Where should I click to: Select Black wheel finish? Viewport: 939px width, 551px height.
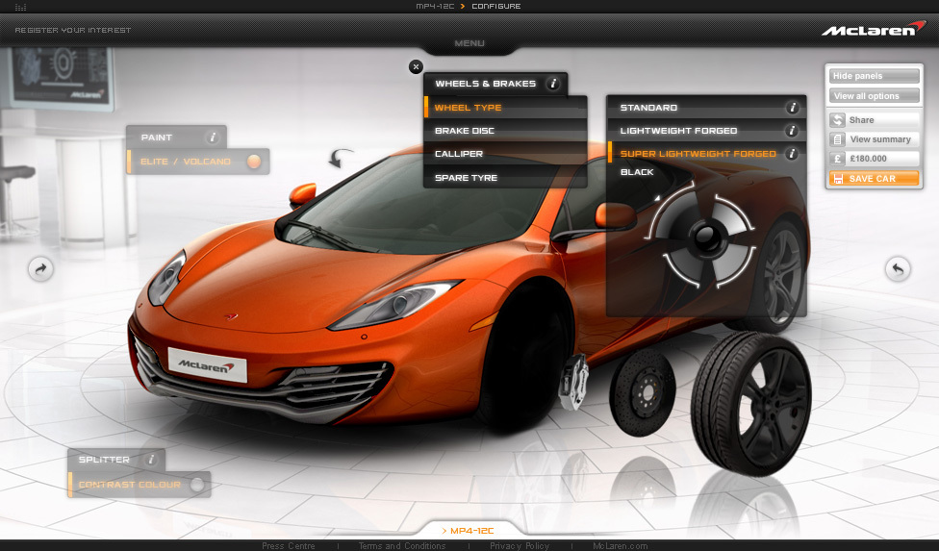point(637,172)
